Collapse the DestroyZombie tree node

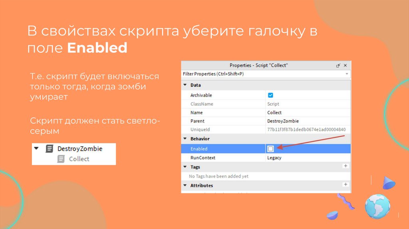pyautogui.click(x=36, y=148)
